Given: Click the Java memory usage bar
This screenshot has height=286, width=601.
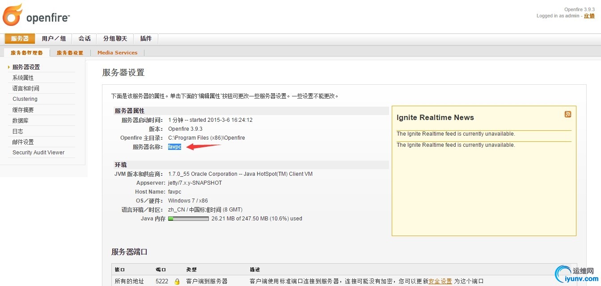Looking at the screenshot, I should click(x=188, y=219).
